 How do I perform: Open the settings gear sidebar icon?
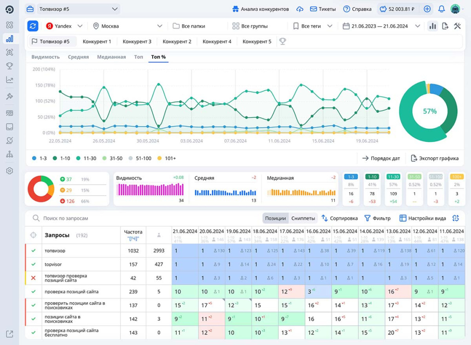10,171
